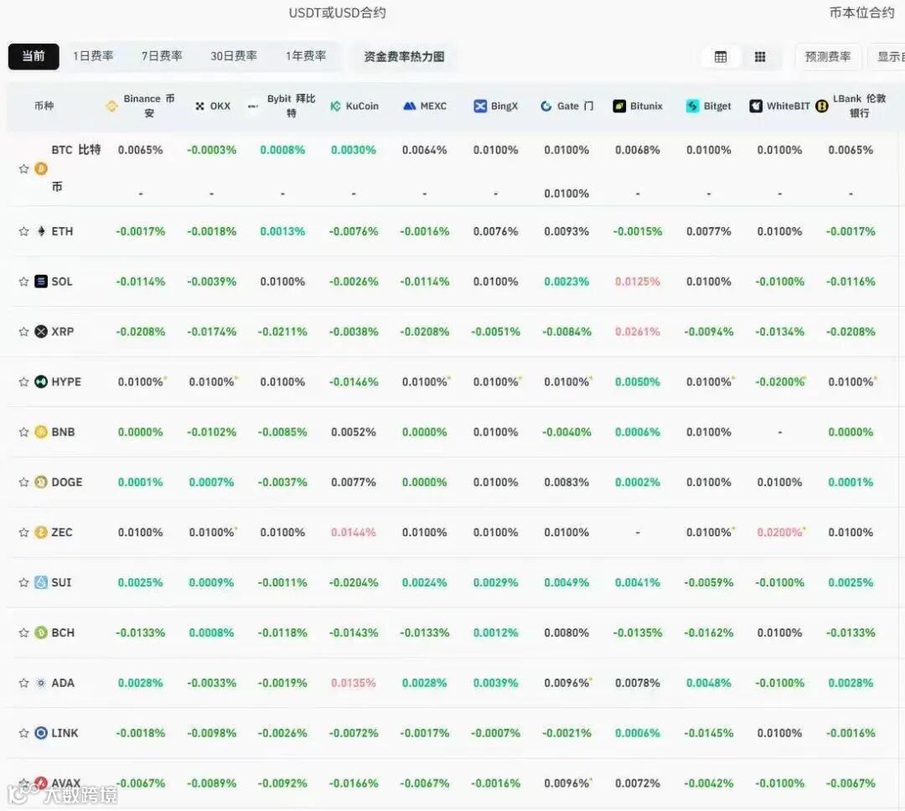Viewport: 905px width, 811px height.
Task: Switch to 1日费率 tab
Action: tap(93, 57)
